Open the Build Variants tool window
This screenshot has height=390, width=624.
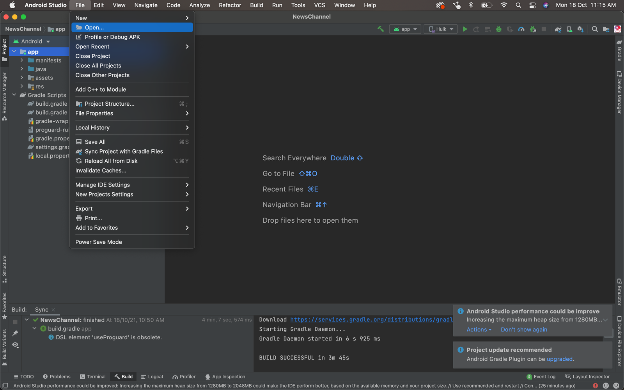[4, 347]
